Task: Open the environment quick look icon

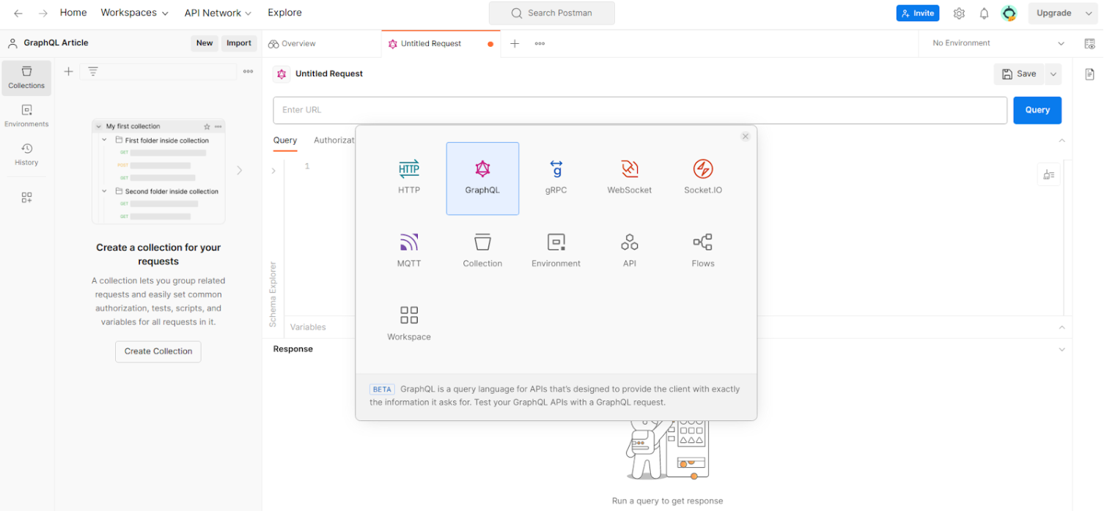Action: click(1089, 43)
